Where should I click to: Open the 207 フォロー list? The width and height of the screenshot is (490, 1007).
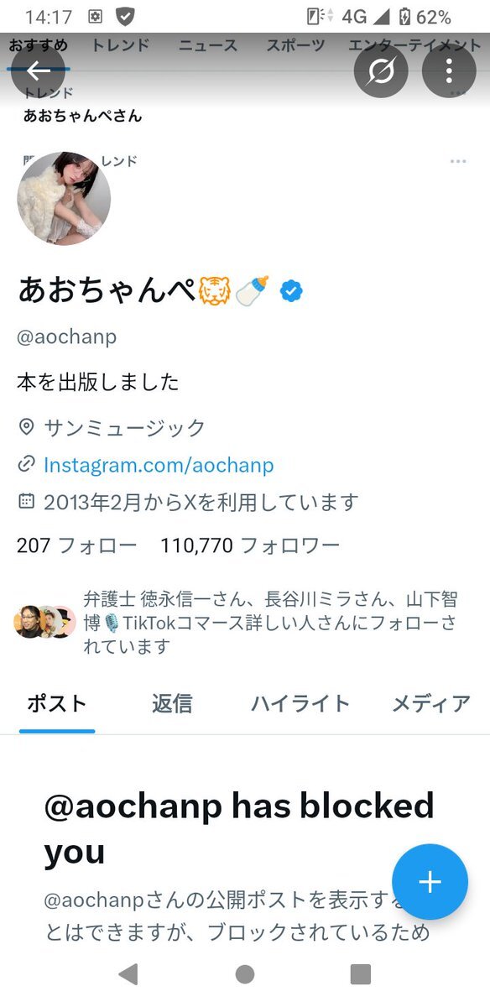(x=76, y=545)
